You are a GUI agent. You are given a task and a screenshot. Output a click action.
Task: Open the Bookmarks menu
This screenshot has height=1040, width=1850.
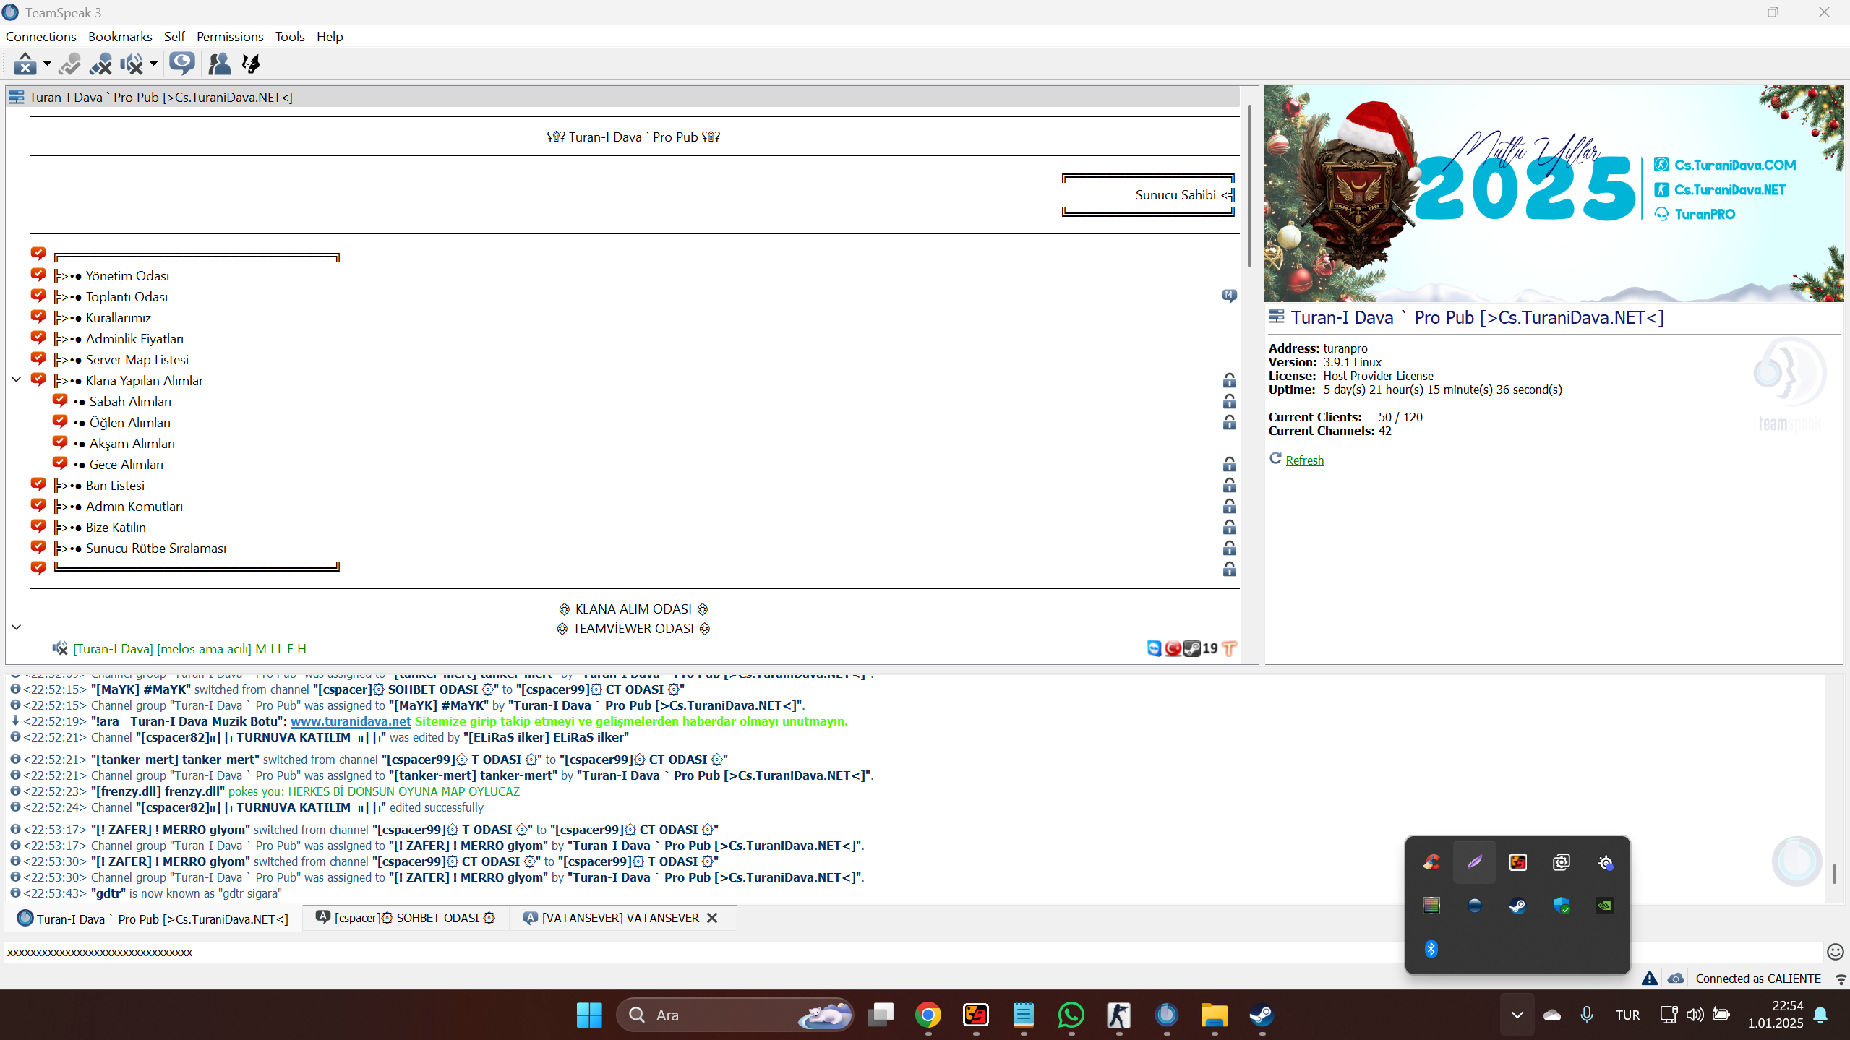point(120,36)
